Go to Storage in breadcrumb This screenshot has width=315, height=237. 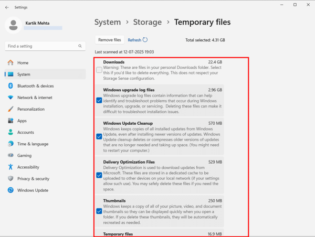[147, 22]
